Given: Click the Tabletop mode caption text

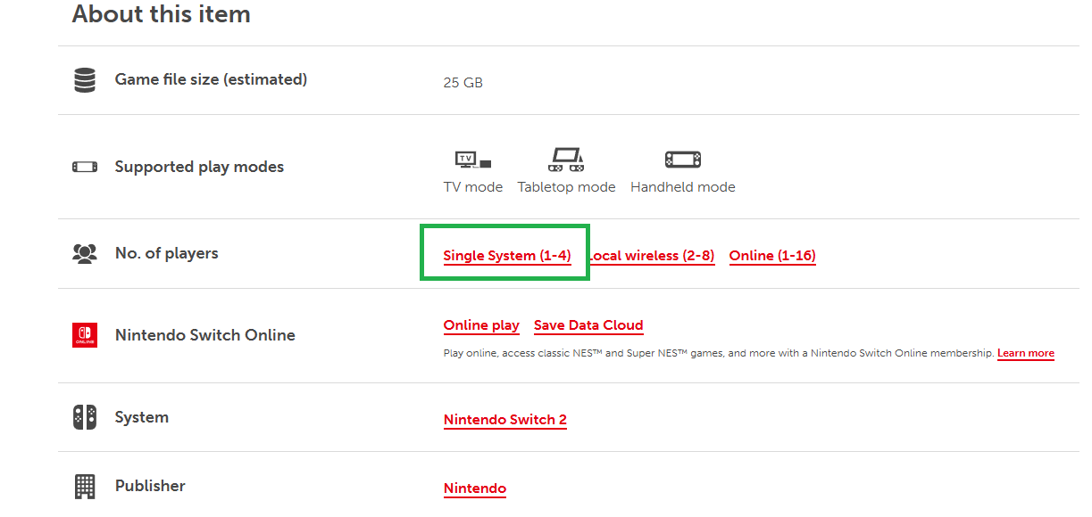Looking at the screenshot, I should (567, 187).
